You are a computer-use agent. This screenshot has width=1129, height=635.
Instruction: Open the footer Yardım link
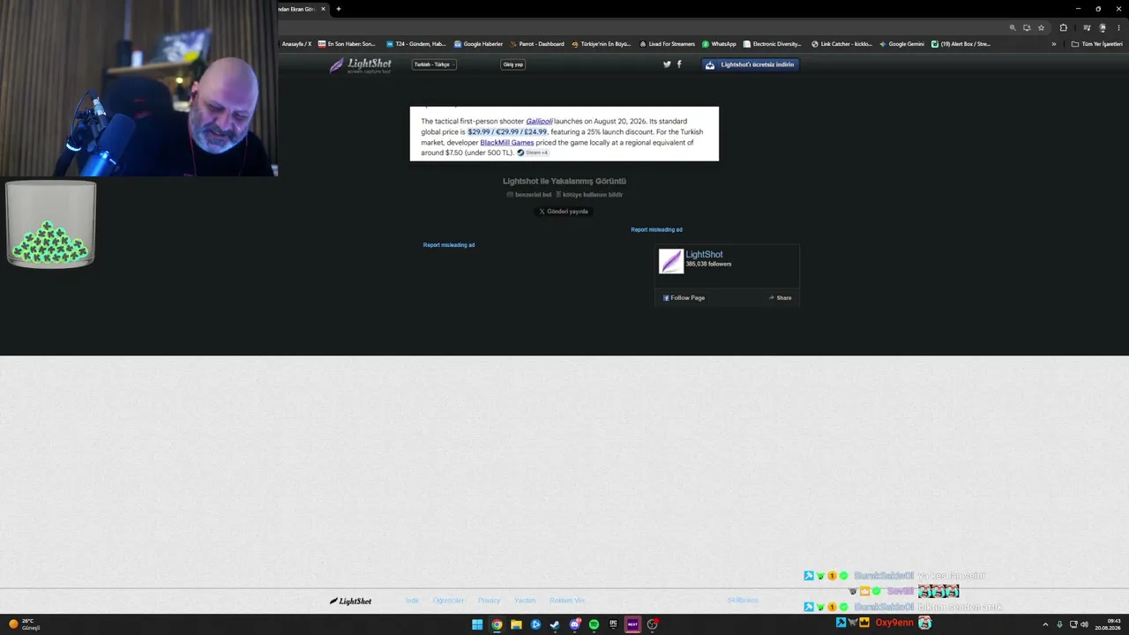pos(525,601)
